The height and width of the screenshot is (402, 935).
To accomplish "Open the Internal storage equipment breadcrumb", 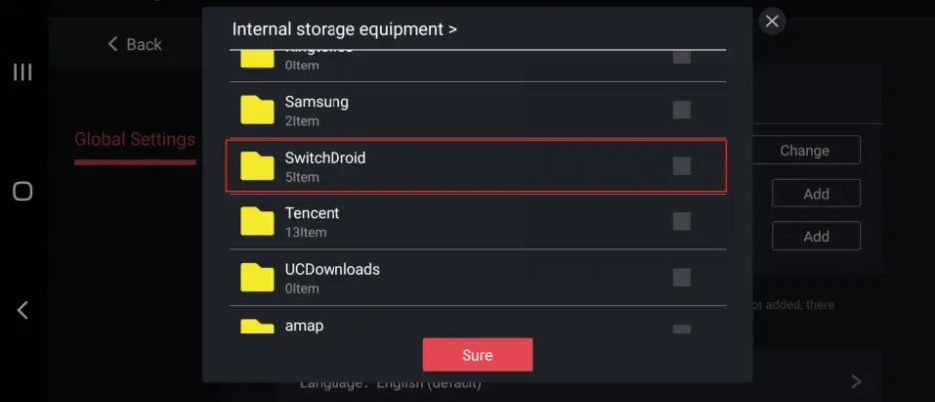I will pos(343,29).
